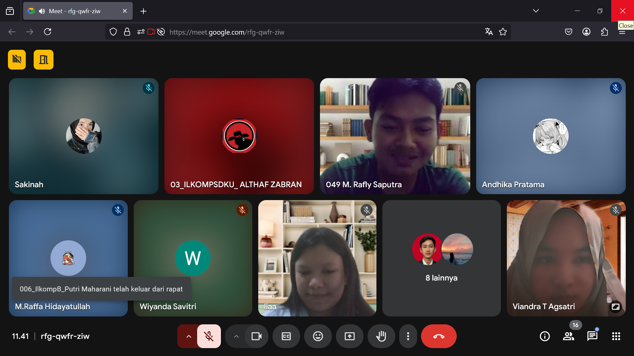Image resolution: width=634 pixels, height=356 pixels.
Task: Open the emoji reactions button
Action: pos(318,336)
